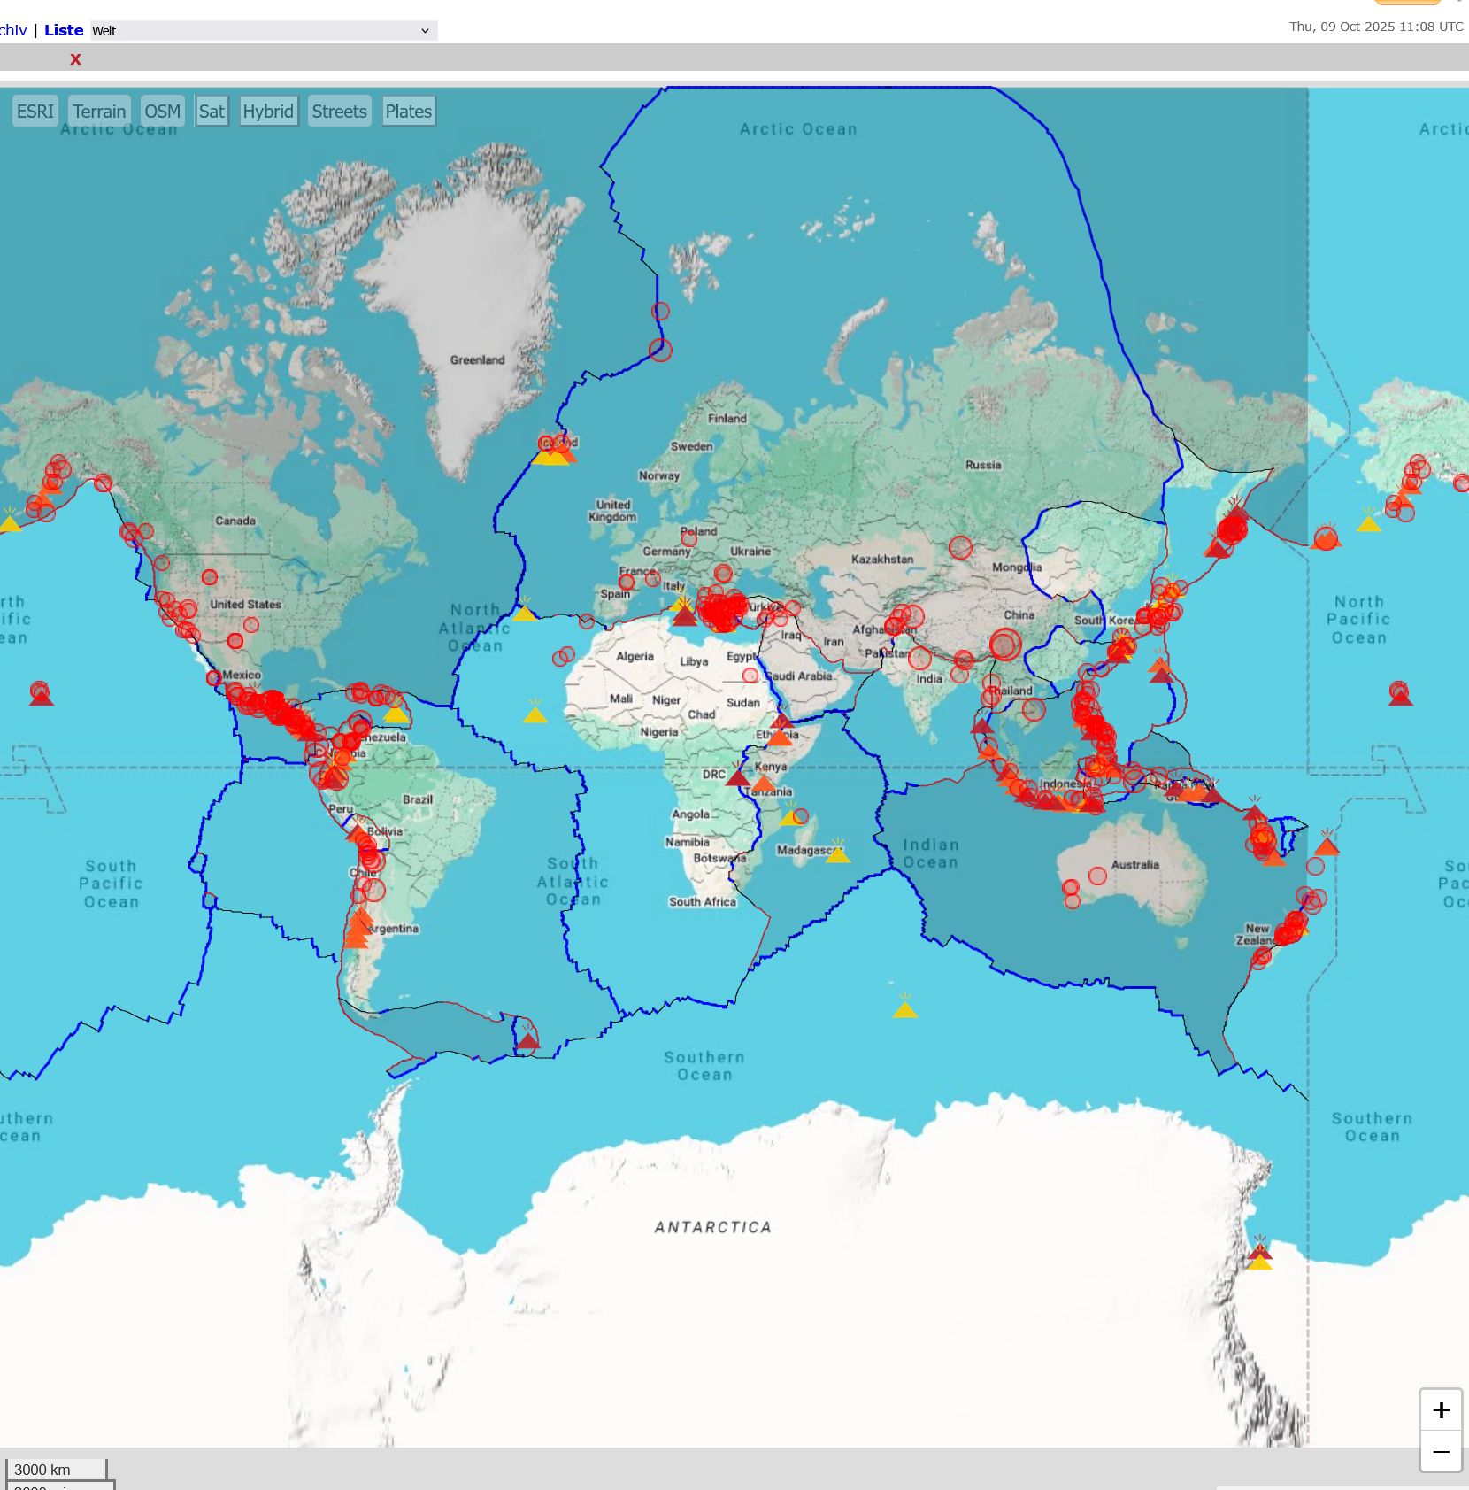Click the earthquake circle in western Mongolia
The width and height of the screenshot is (1469, 1490).
(960, 547)
